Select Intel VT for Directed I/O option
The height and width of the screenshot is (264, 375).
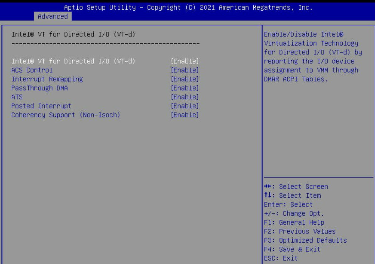(73, 61)
